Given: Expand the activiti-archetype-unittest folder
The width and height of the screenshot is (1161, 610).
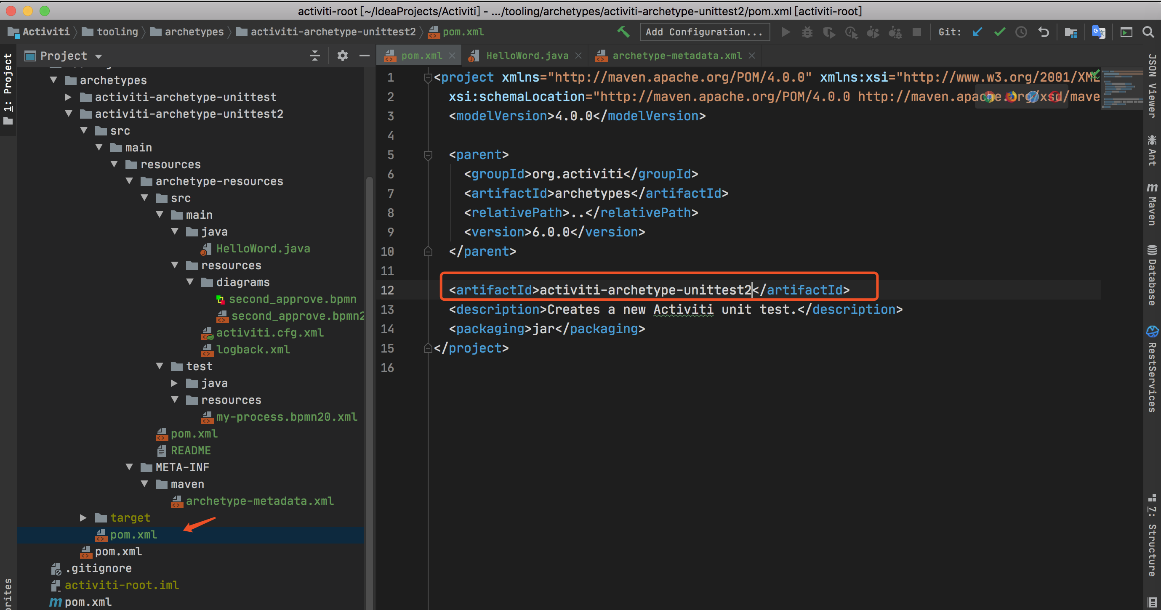Looking at the screenshot, I should coord(69,97).
